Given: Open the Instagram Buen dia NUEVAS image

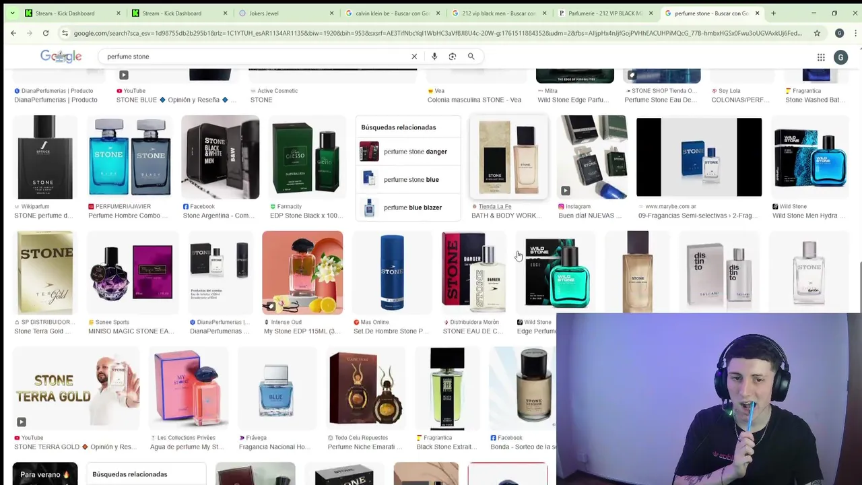Looking at the screenshot, I should tap(593, 157).
